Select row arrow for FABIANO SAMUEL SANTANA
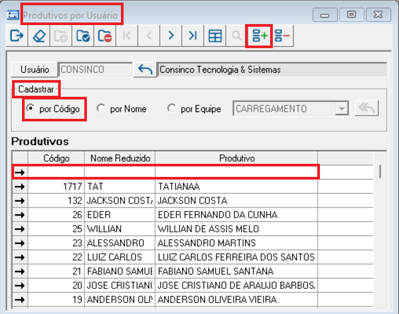This screenshot has width=399, height=314. click(x=20, y=272)
